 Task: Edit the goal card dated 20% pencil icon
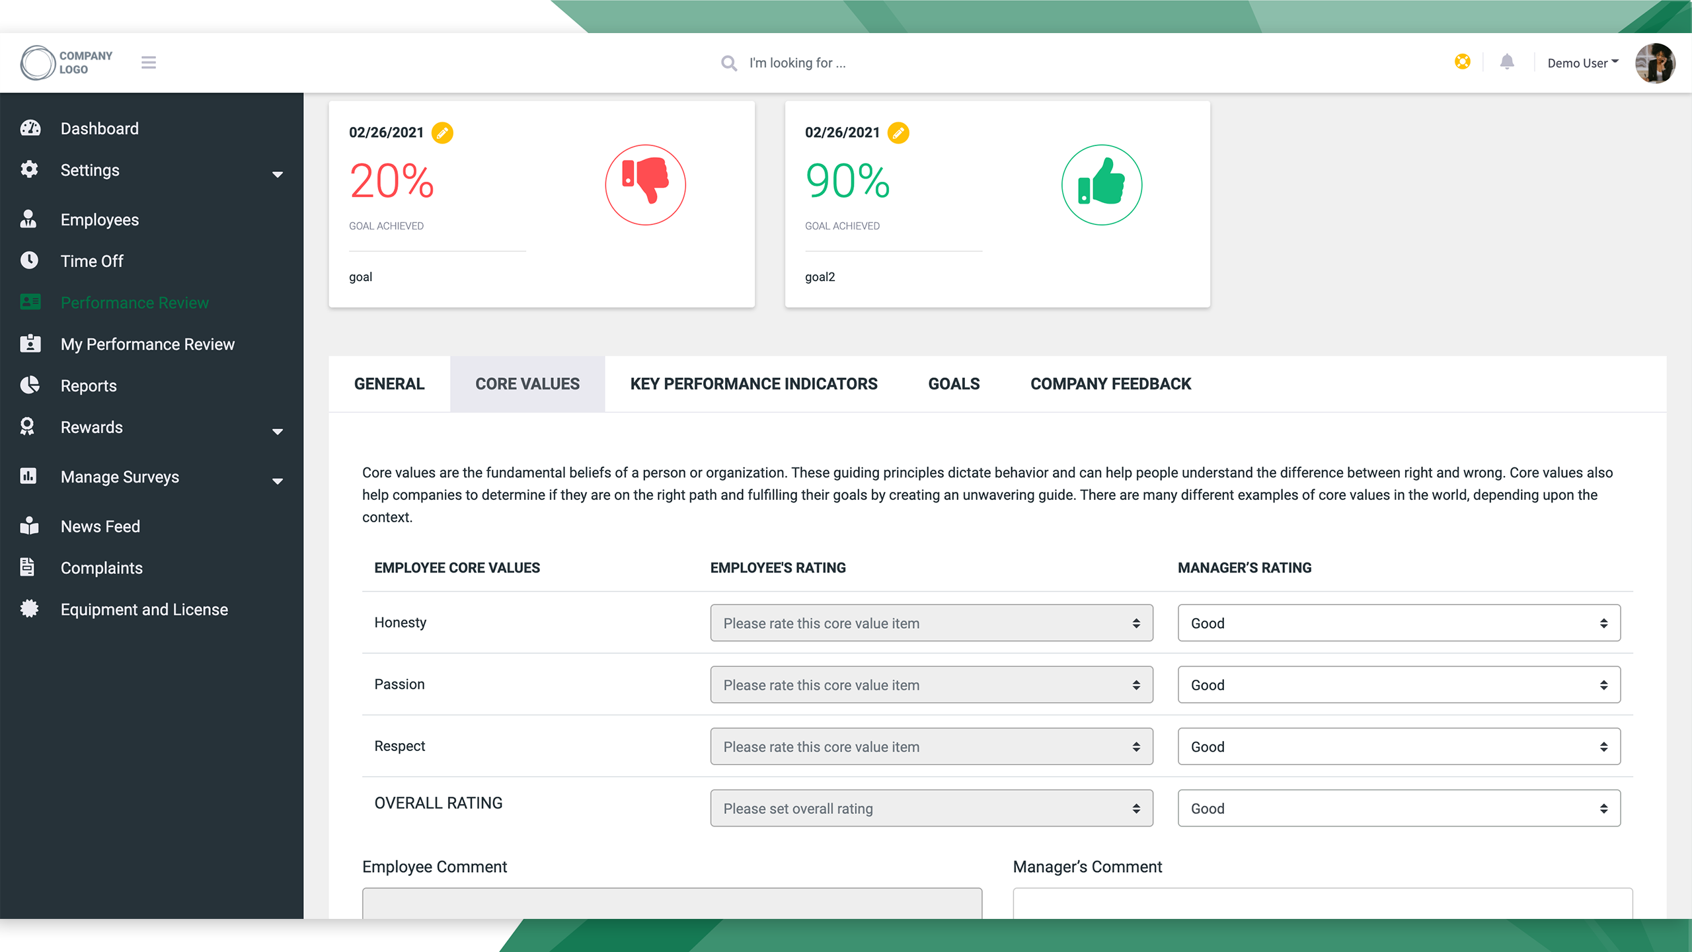(442, 133)
